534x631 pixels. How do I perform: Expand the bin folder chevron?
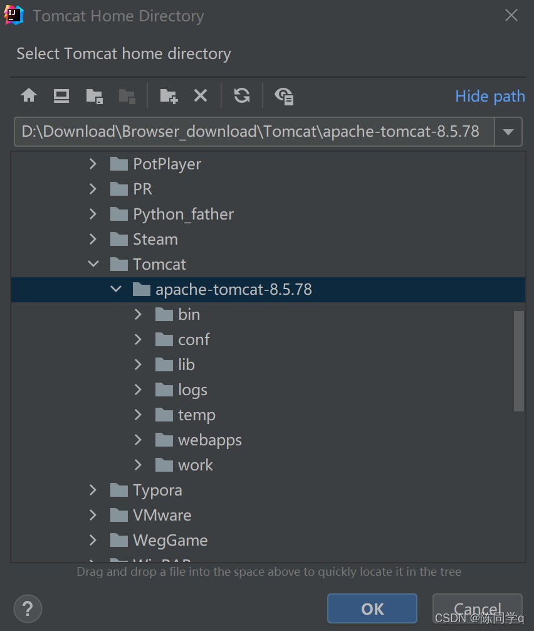coord(138,314)
